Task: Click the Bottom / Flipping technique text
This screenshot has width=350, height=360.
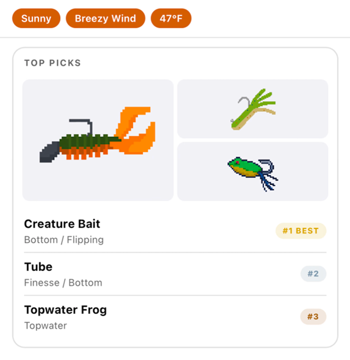Action: 64,240
